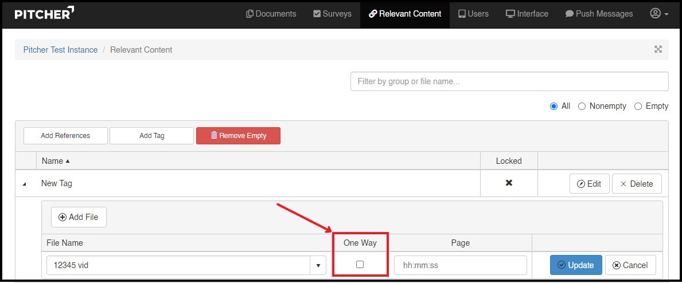
Task: Collapse the New Tag row
Action: pos(24,184)
